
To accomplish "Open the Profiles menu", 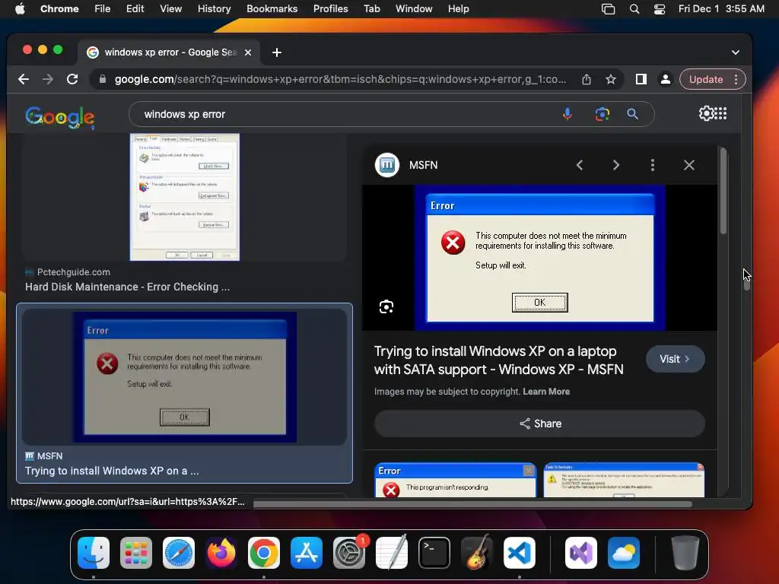I will tap(330, 9).
